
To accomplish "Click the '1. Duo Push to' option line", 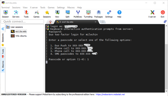I will [x=70, y=46].
